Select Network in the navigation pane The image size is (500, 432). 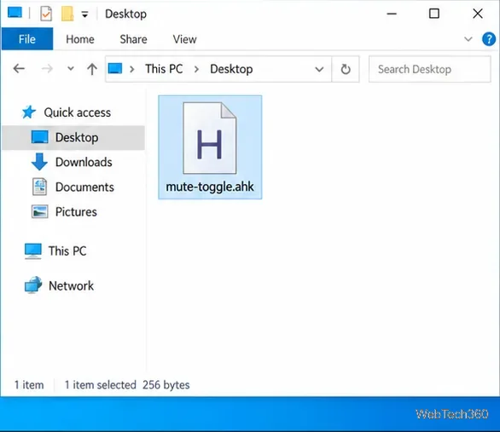[x=71, y=286]
